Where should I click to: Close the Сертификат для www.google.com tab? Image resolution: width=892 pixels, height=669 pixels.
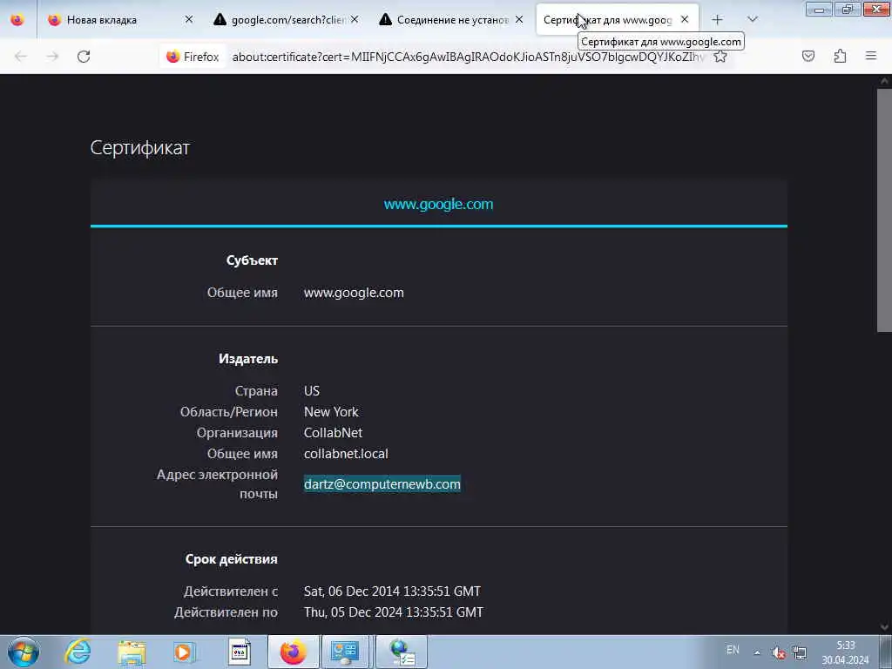pyautogui.click(x=685, y=19)
